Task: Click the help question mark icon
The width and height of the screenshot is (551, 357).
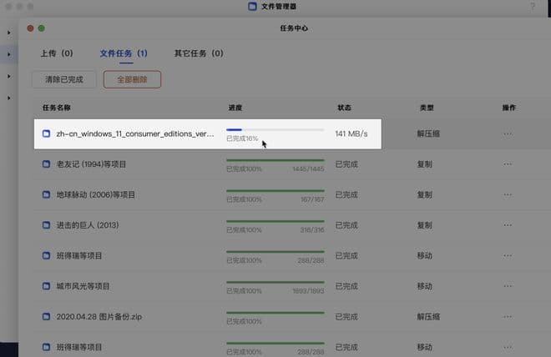Action: click(x=533, y=8)
